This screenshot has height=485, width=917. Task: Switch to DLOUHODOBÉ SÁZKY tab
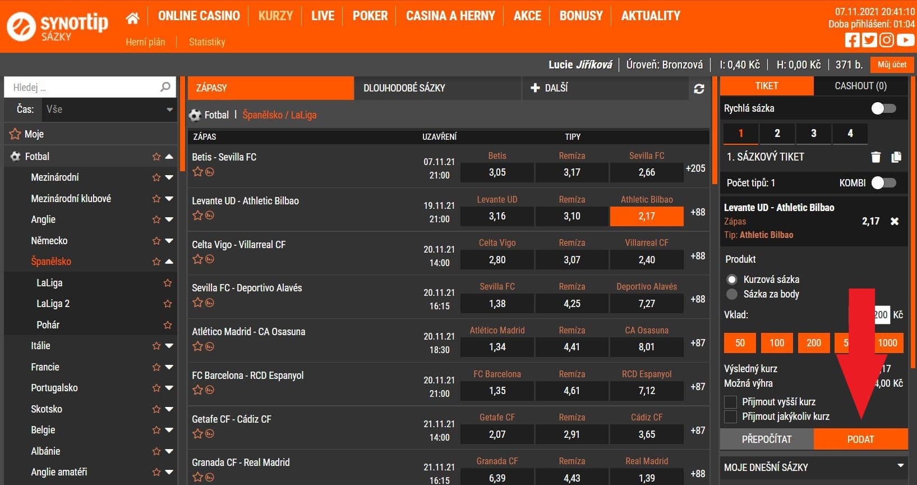437,88
